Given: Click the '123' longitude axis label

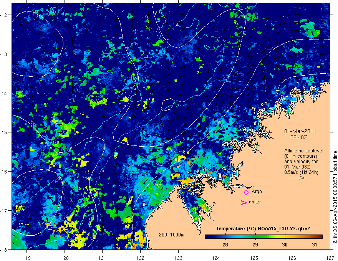Looking at the screenshot, I should pyautogui.click(x=178, y=258).
